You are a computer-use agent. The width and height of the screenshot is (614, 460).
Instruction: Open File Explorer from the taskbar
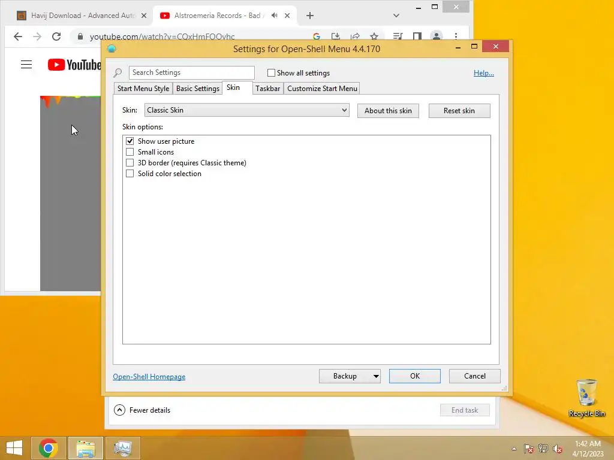point(86,448)
